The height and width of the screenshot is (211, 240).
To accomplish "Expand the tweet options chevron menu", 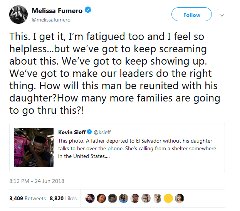I will tap(222, 15).
